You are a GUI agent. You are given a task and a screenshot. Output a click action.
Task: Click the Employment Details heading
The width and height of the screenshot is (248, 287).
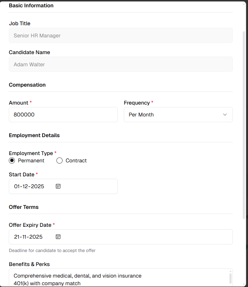coord(34,135)
